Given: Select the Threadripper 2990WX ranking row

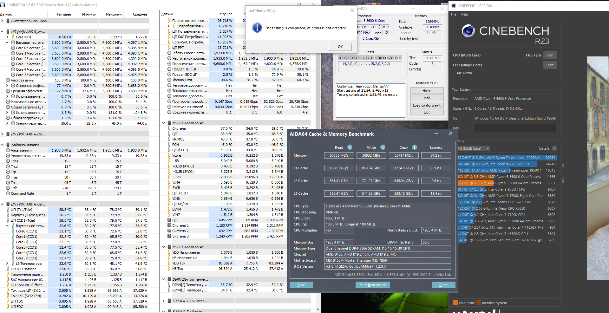Looking at the screenshot, I should [507, 158].
